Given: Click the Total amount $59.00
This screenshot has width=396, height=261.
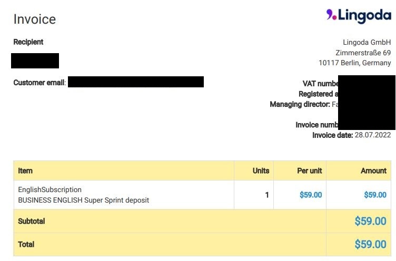Looking at the screenshot, I should pos(370,244).
